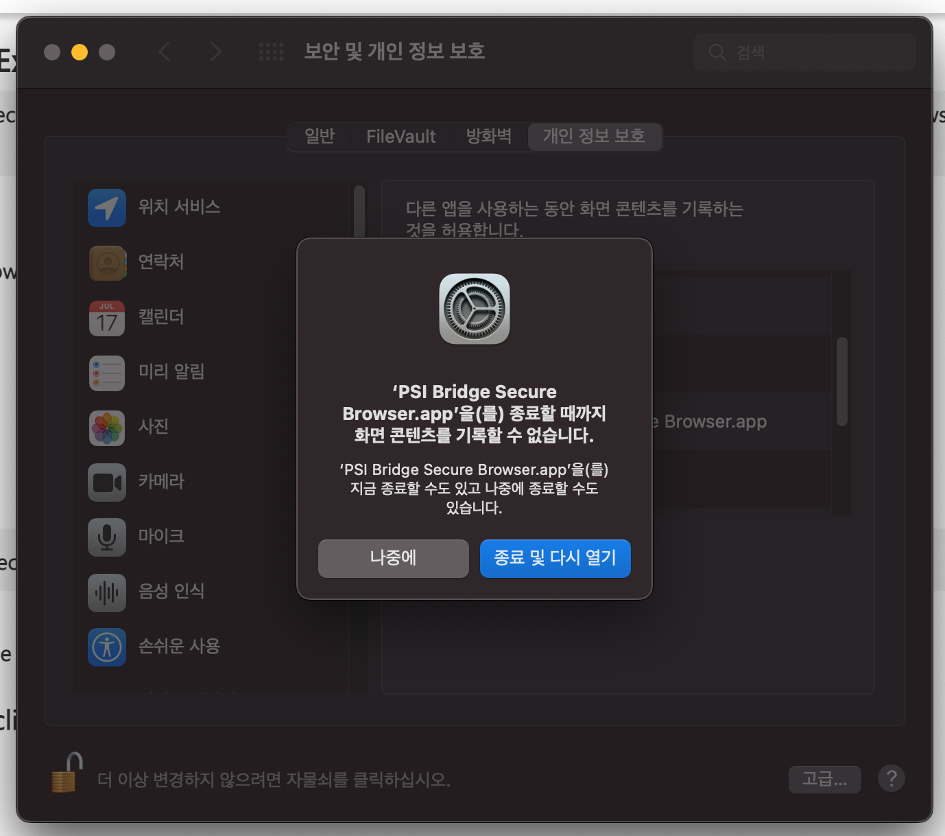The image size is (945, 836).
Task: Select 마이크 list entry text
Action: point(161,537)
